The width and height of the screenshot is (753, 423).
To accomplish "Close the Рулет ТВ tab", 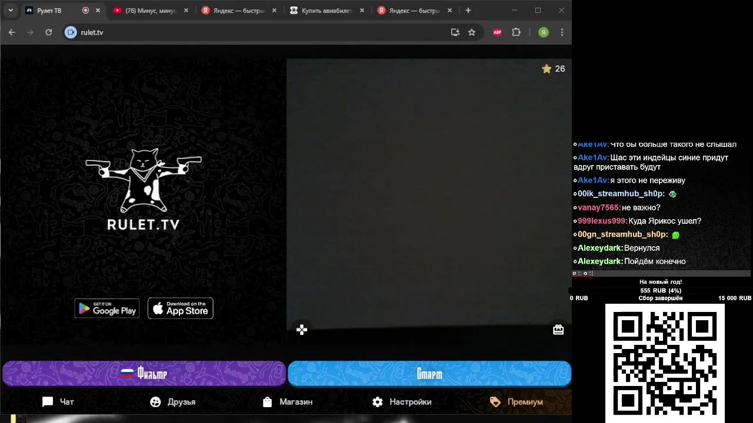I will coord(98,11).
